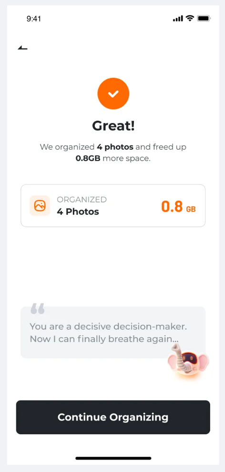The image size is (225, 472).
Task: Click the 'We organized' summary sentence
Action: (x=113, y=153)
